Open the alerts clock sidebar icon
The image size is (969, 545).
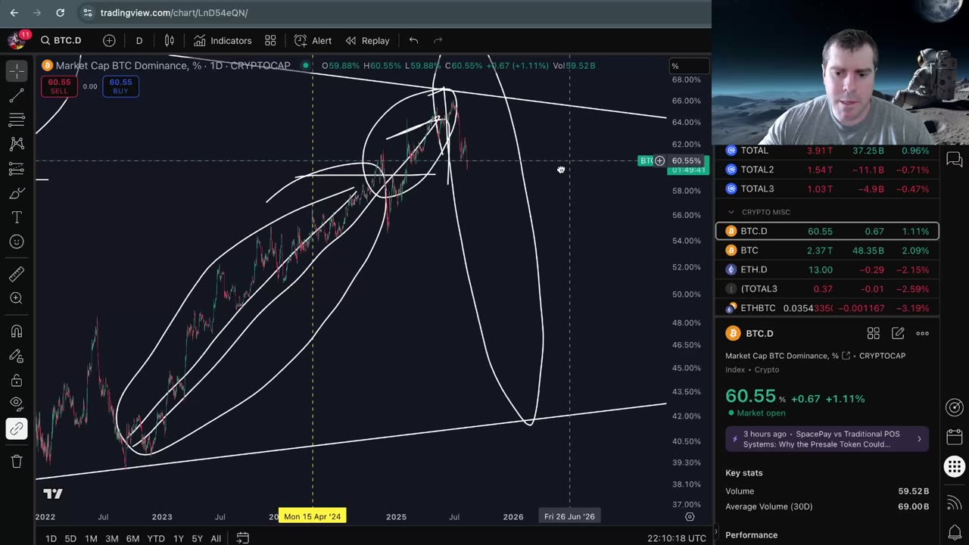[955, 407]
